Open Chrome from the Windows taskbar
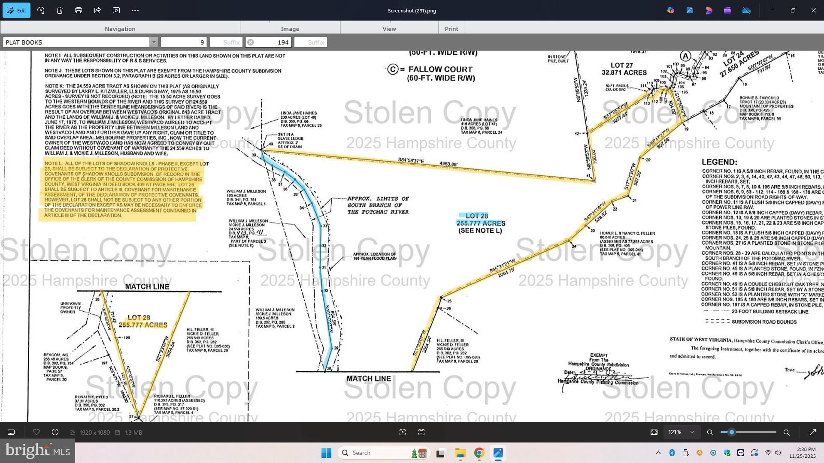 (x=479, y=453)
